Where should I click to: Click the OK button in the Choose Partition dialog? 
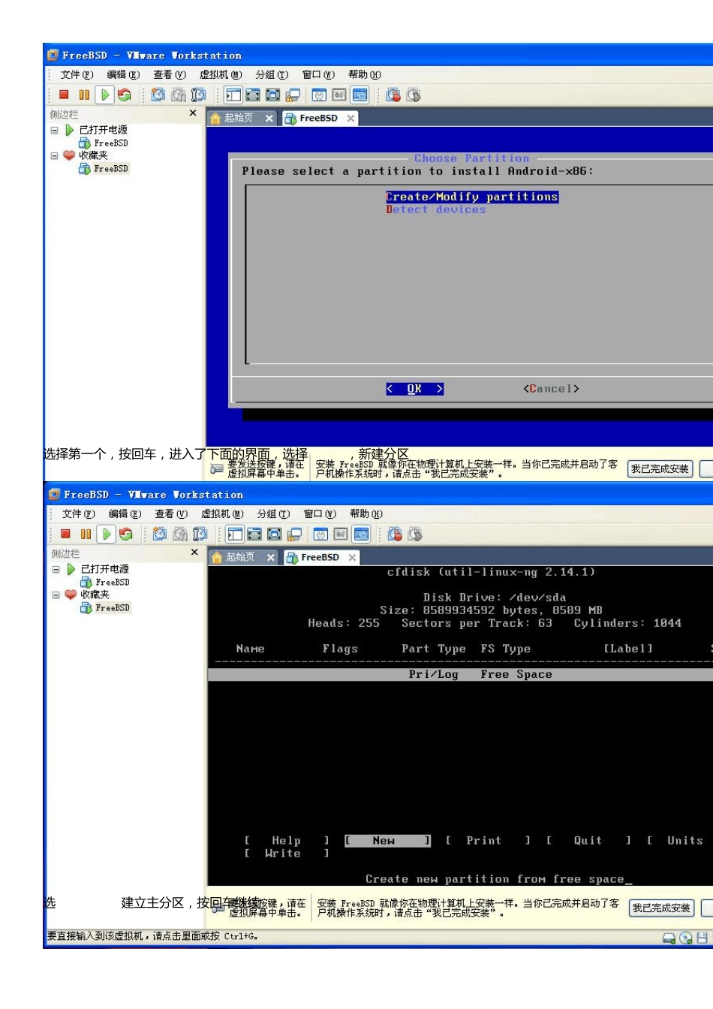tap(414, 389)
